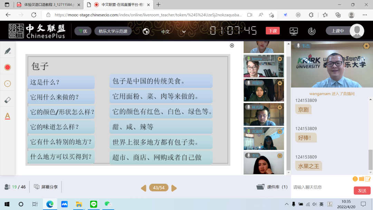Image resolution: width=373 pixels, height=210 pixels.
Task: Click the globe language icon
Action: pyautogui.click(x=146, y=31)
